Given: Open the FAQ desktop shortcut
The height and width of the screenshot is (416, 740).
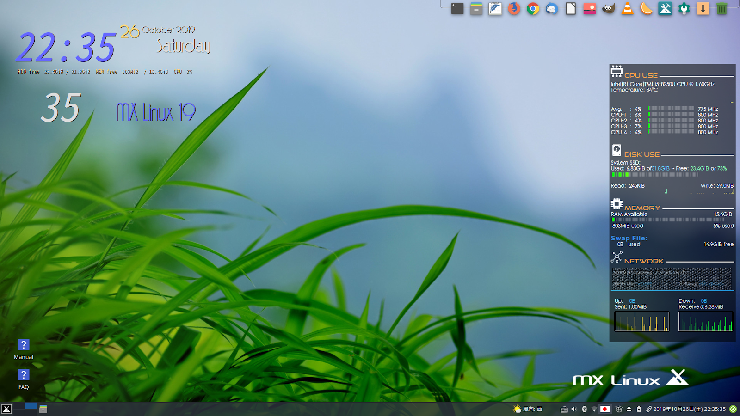Looking at the screenshot, I should 24,379.
